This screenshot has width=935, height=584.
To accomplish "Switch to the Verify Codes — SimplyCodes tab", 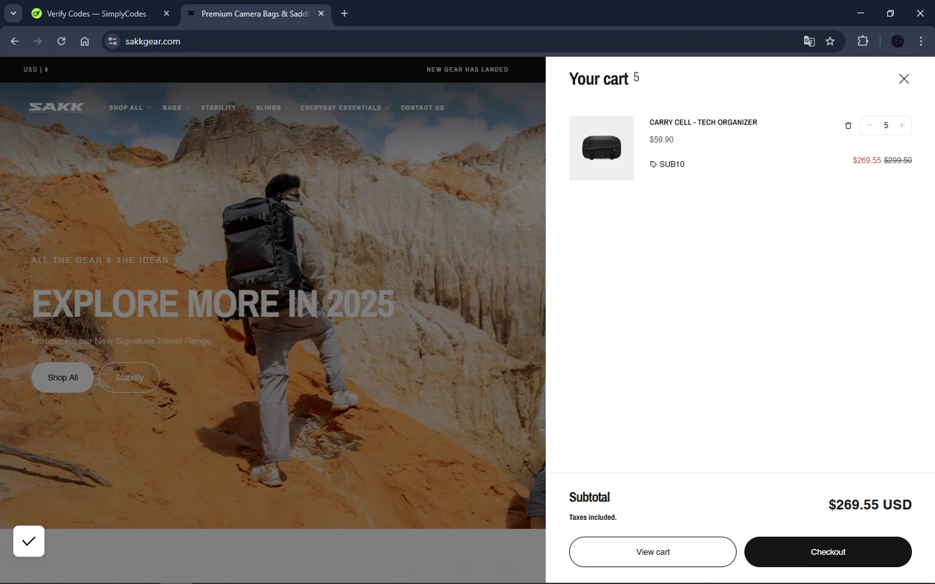I will point(97,14).
